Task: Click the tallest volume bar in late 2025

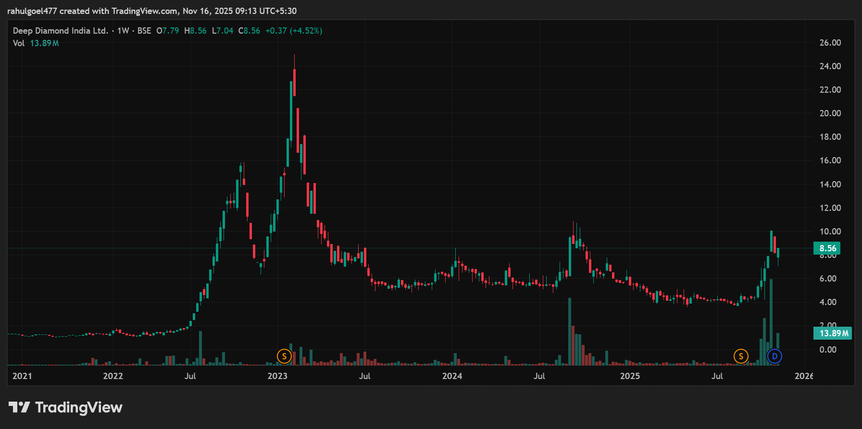Action: [x=771, y=322]
